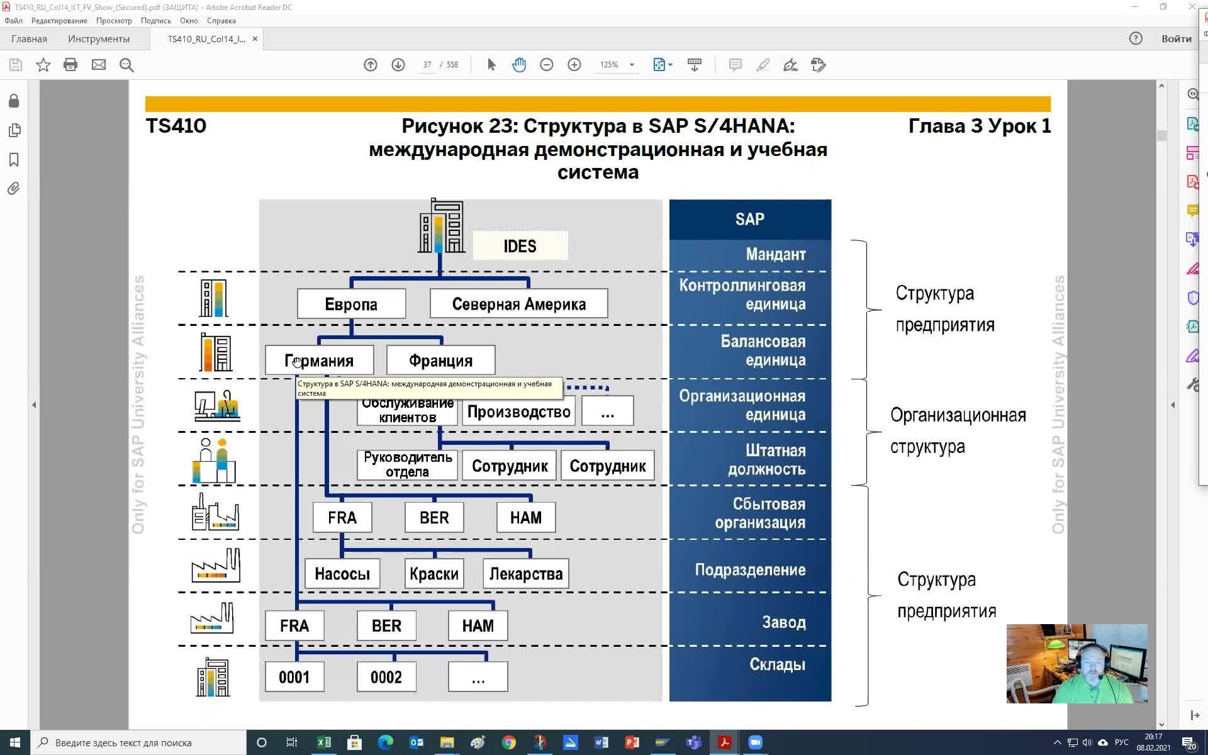This screenshot has width=1208, height=755.
Task: Click the 0002 warehouse box
Action: [386, 677]
